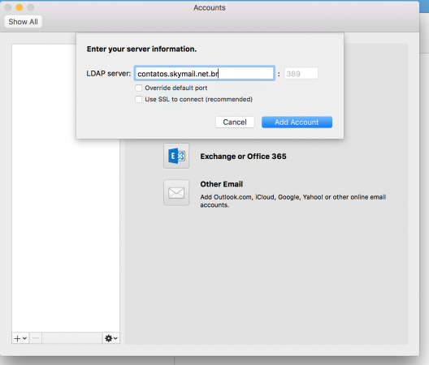Screen dimensions: 429x365
Task: Expand the arrow beside plus button
Action: [24, 338]
